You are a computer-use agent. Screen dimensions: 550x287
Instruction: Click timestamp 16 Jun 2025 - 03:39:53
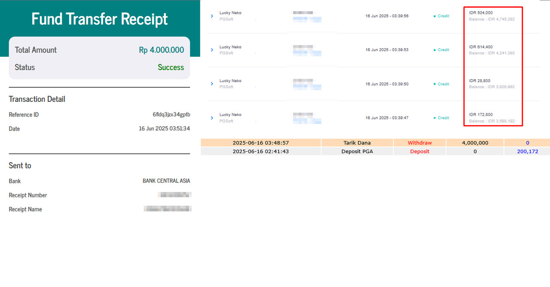tap(387, 50)
